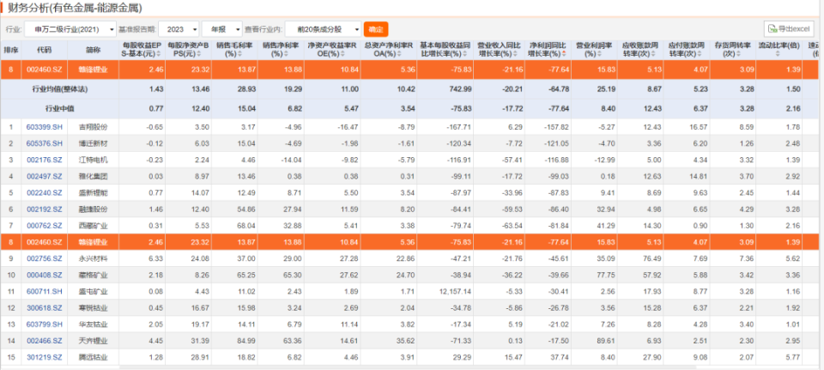Open stock code link 002240.SZ
824x370 pixels.
click(x=44, y=193)
